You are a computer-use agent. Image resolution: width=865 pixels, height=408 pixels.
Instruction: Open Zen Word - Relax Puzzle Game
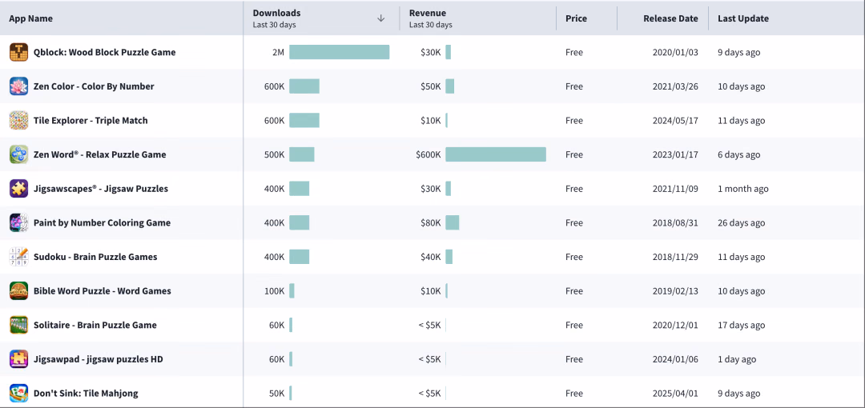[100, 154]
